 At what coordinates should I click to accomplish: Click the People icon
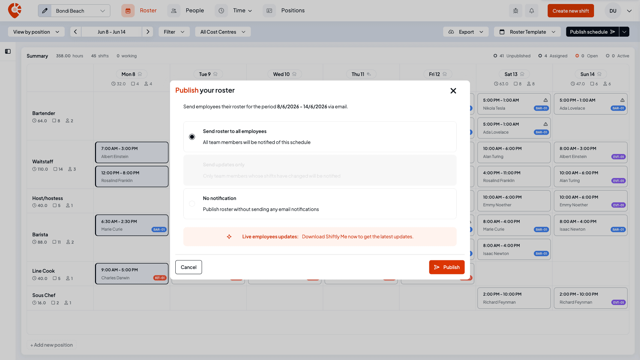click(x=174, y=11)
